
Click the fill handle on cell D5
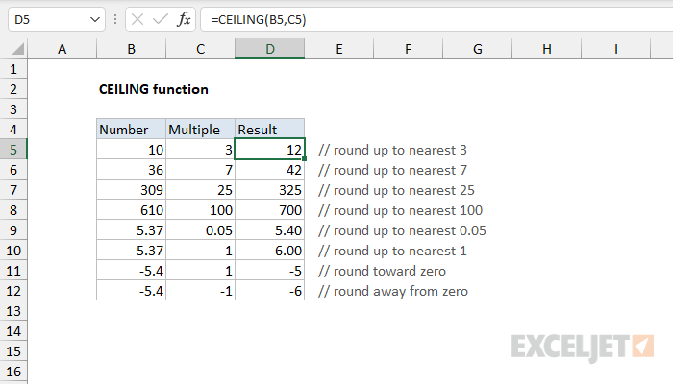pos(305,159)
